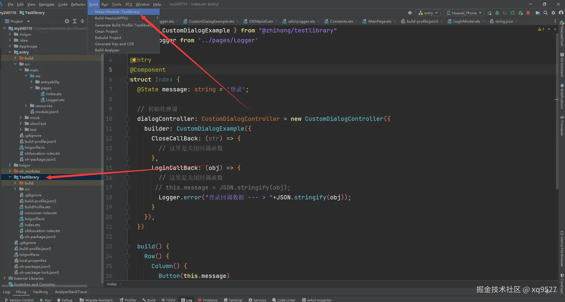The image size is (565, 302).
Task: Expand the oh_modules folder
Action: coord(10,171)
